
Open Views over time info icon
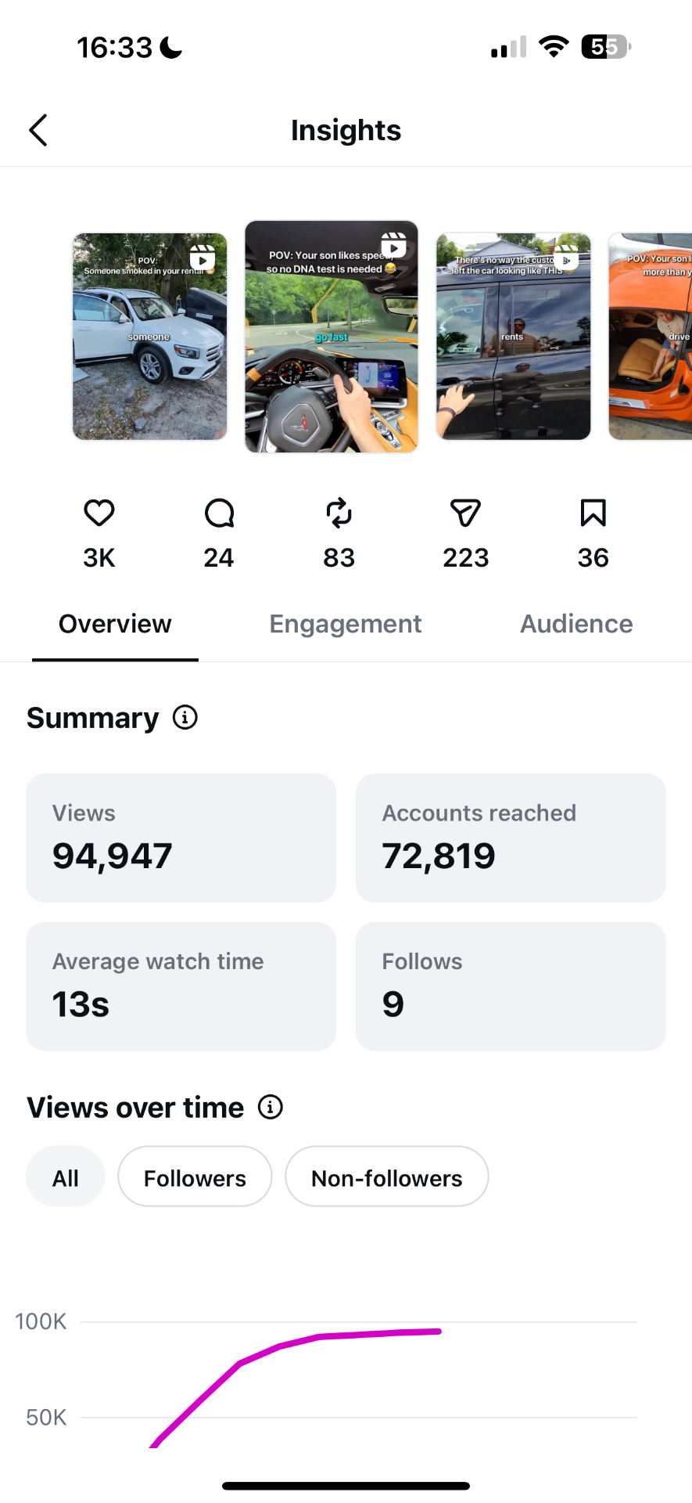[x=271, y=1107]
